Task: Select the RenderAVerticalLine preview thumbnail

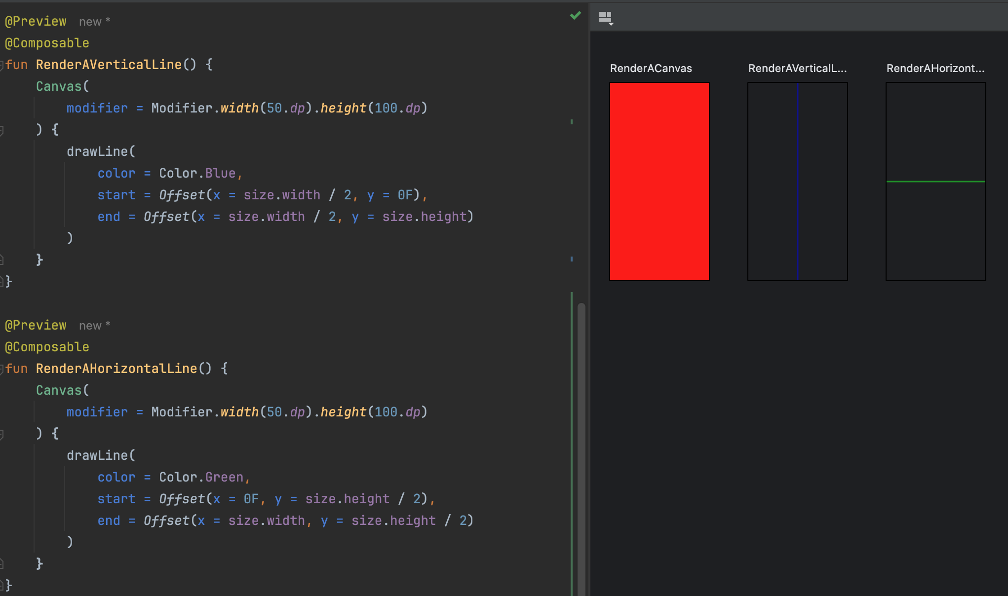Action: tap(798, 182)
